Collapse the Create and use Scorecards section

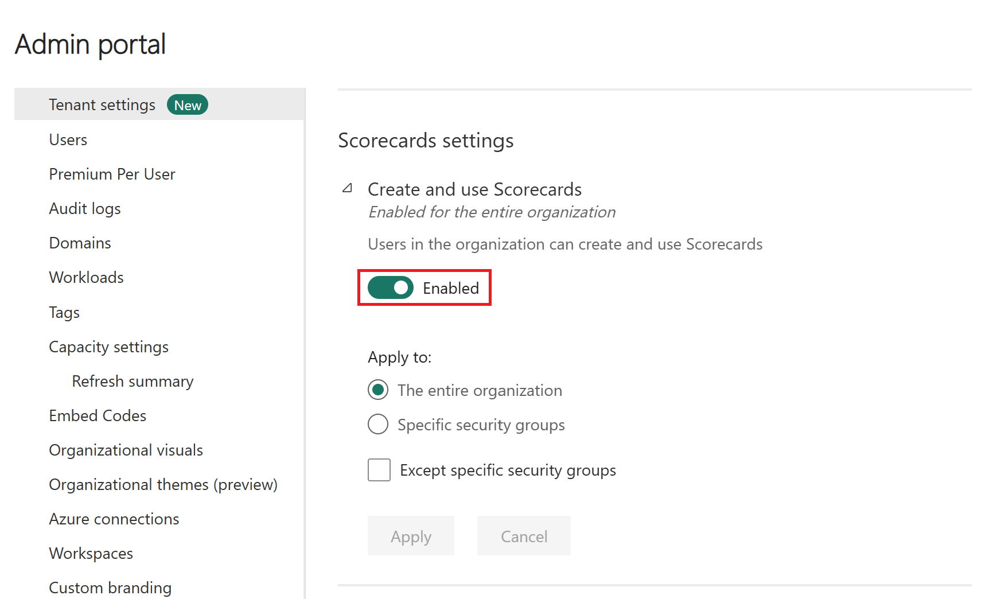point(347,188)
